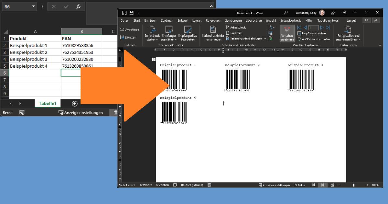Expand the Excel Name Box dropdown
388x204 pixels.
(x=34, y=6)
